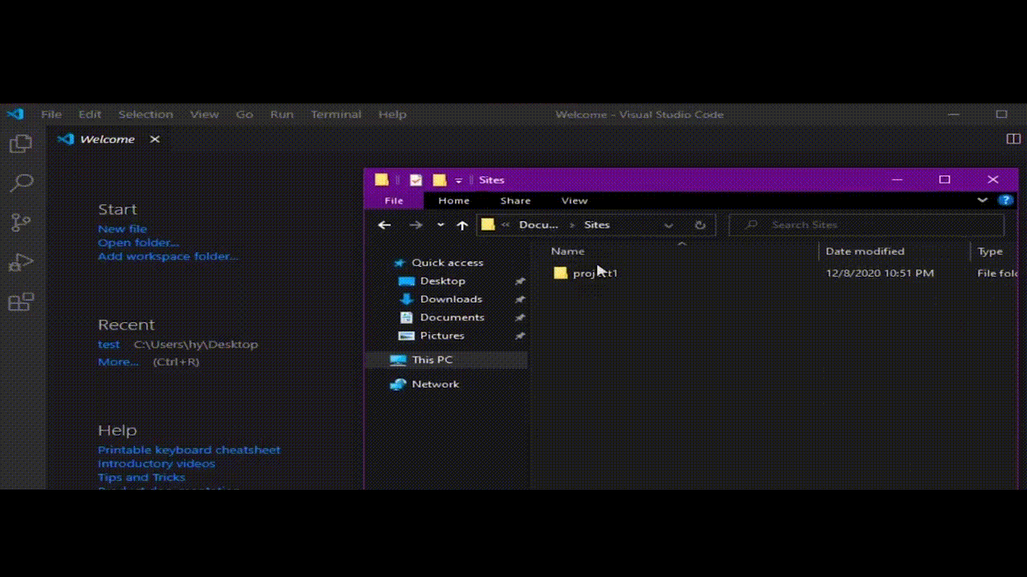Click the Back arrow in File Explorer
Image resolution: width=1027 pixels, height=577 pixels.
click(x=384, y=225)
